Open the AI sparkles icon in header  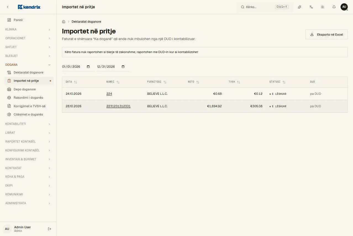click(299, 7)
